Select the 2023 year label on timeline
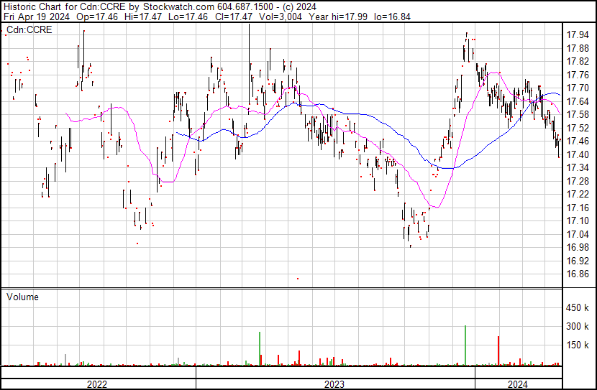This screenshot has height=390, width=597. pos(335,384)
